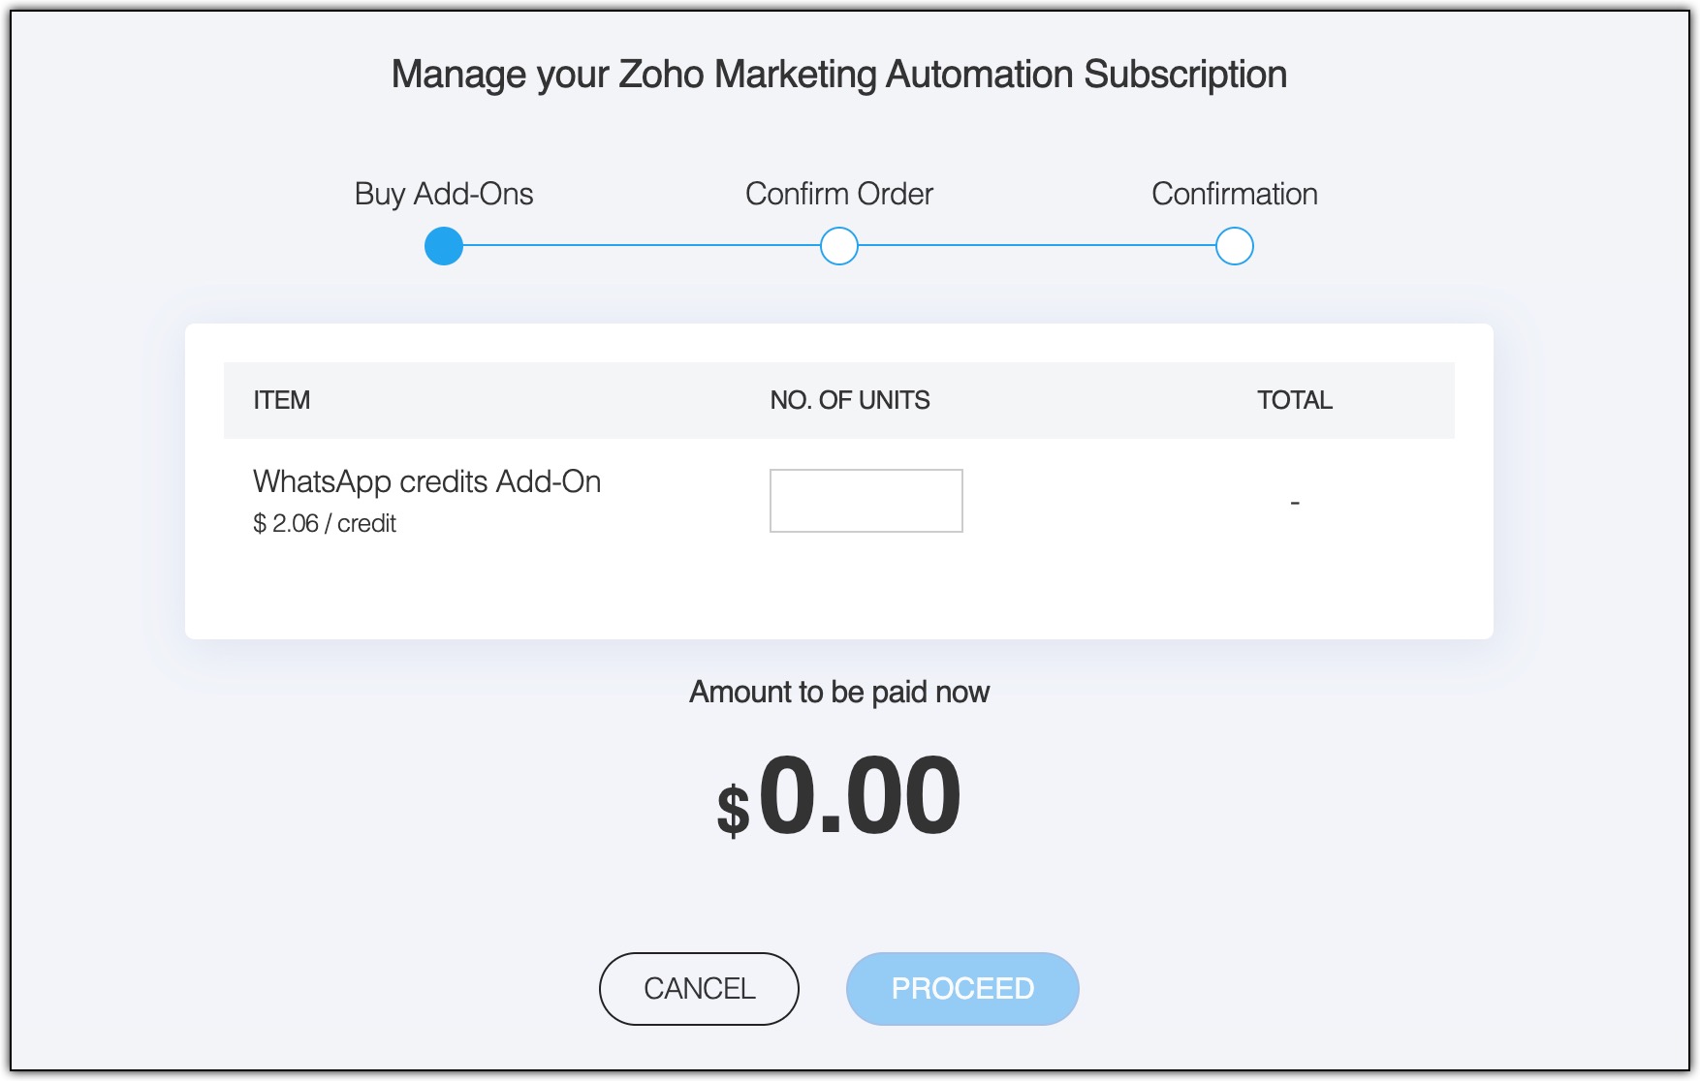Click the WhatsApp credits Add-On item name
Viewport: 1700px width, 1081px height.
click(427, 481)
